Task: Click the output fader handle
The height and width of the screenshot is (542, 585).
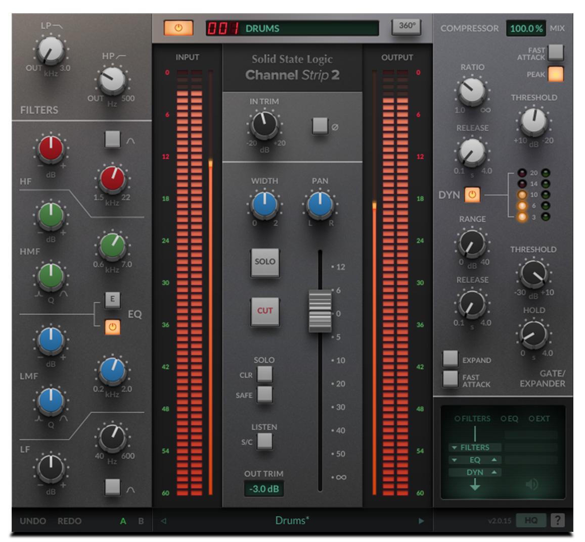Action: tap(320, 311)
